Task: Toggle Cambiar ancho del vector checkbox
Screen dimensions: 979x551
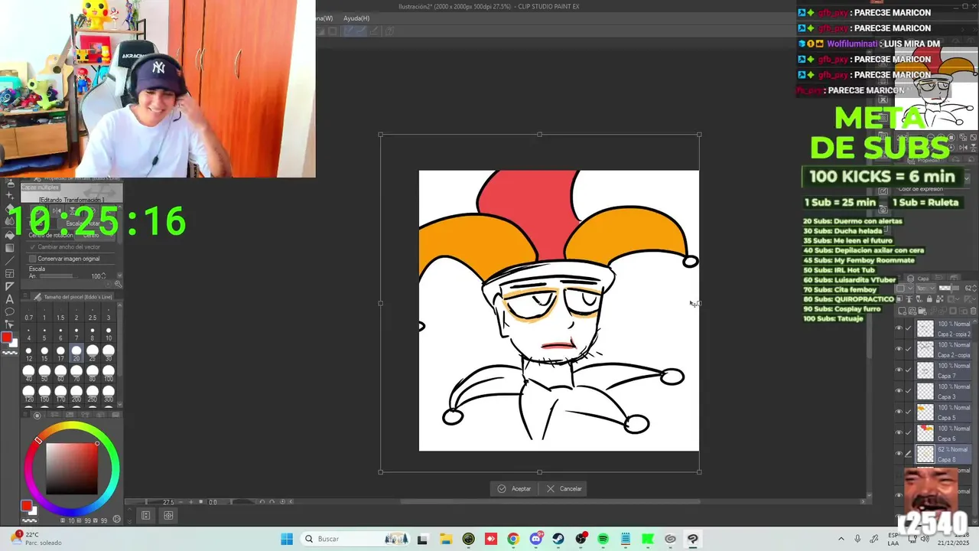Action: 33,247
